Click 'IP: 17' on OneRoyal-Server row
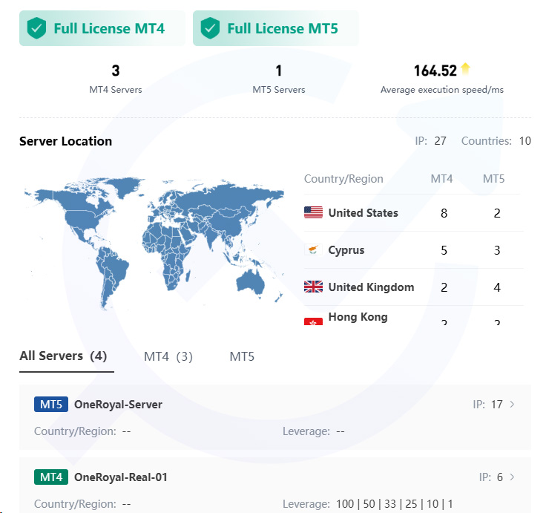The image size is (546, 513). tap(488, 405)
